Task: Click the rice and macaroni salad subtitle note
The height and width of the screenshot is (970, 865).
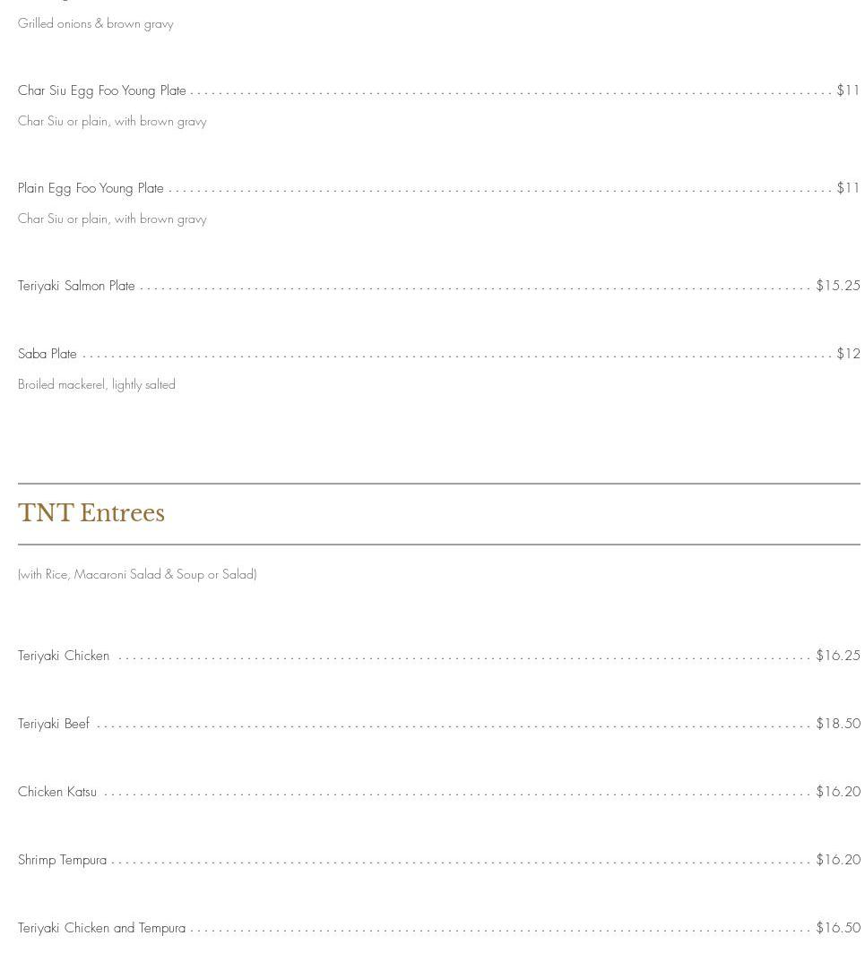Action: point(137,574)
